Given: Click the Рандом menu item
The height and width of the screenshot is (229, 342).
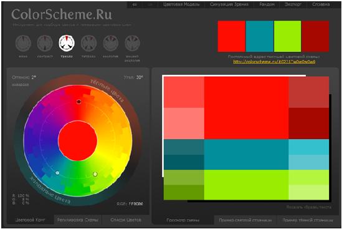Looking at the screenshot, I should coord(267,4).
